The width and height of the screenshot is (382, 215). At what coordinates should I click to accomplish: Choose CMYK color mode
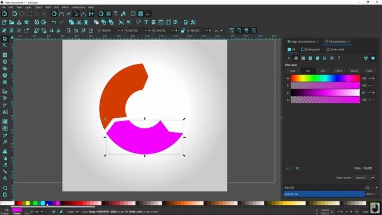coord(338,71)
